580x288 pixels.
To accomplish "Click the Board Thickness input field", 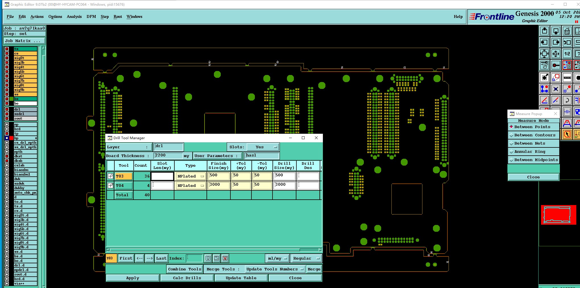I will 168,156.
